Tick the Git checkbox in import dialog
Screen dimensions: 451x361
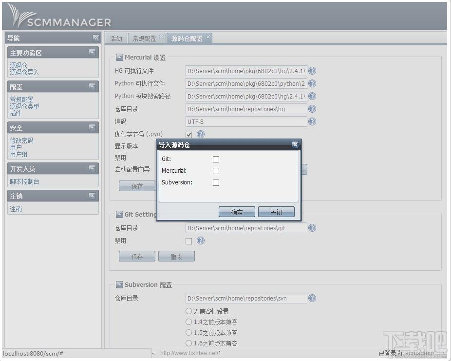tap(216, 159)
